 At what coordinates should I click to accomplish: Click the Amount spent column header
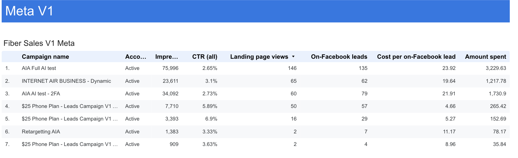[x=486, y=57]
